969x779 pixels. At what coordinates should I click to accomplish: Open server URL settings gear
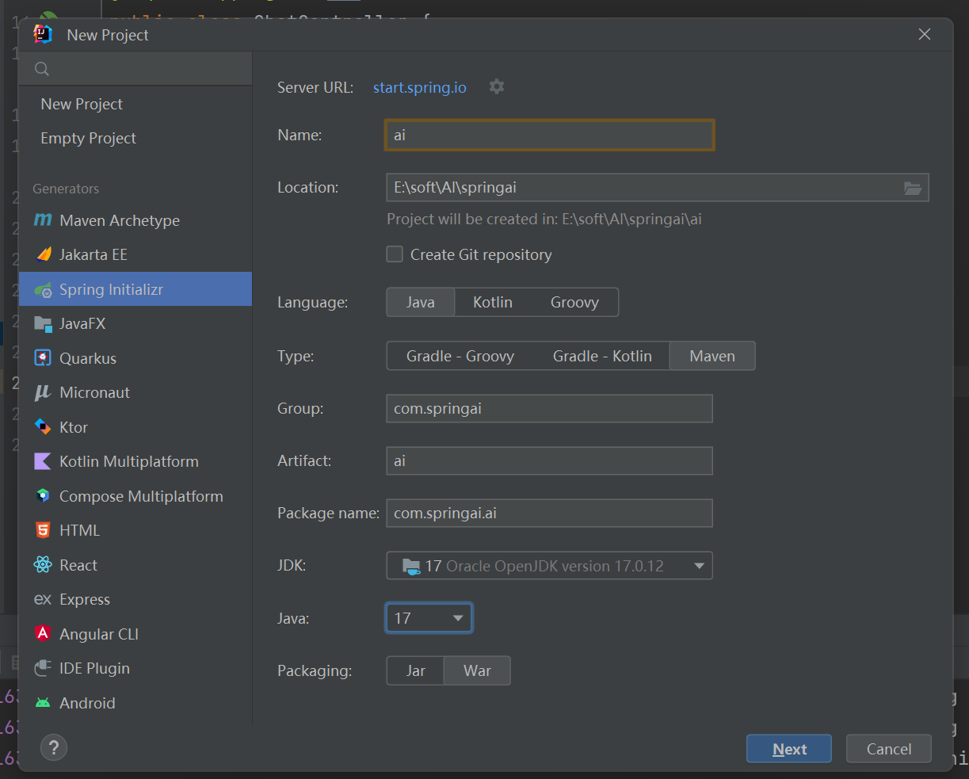pos(497,86)
